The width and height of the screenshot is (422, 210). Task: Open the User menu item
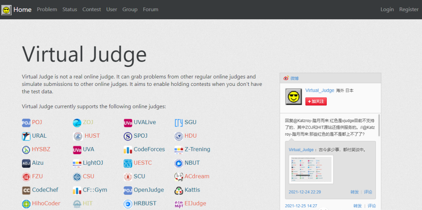pos(112,9)
